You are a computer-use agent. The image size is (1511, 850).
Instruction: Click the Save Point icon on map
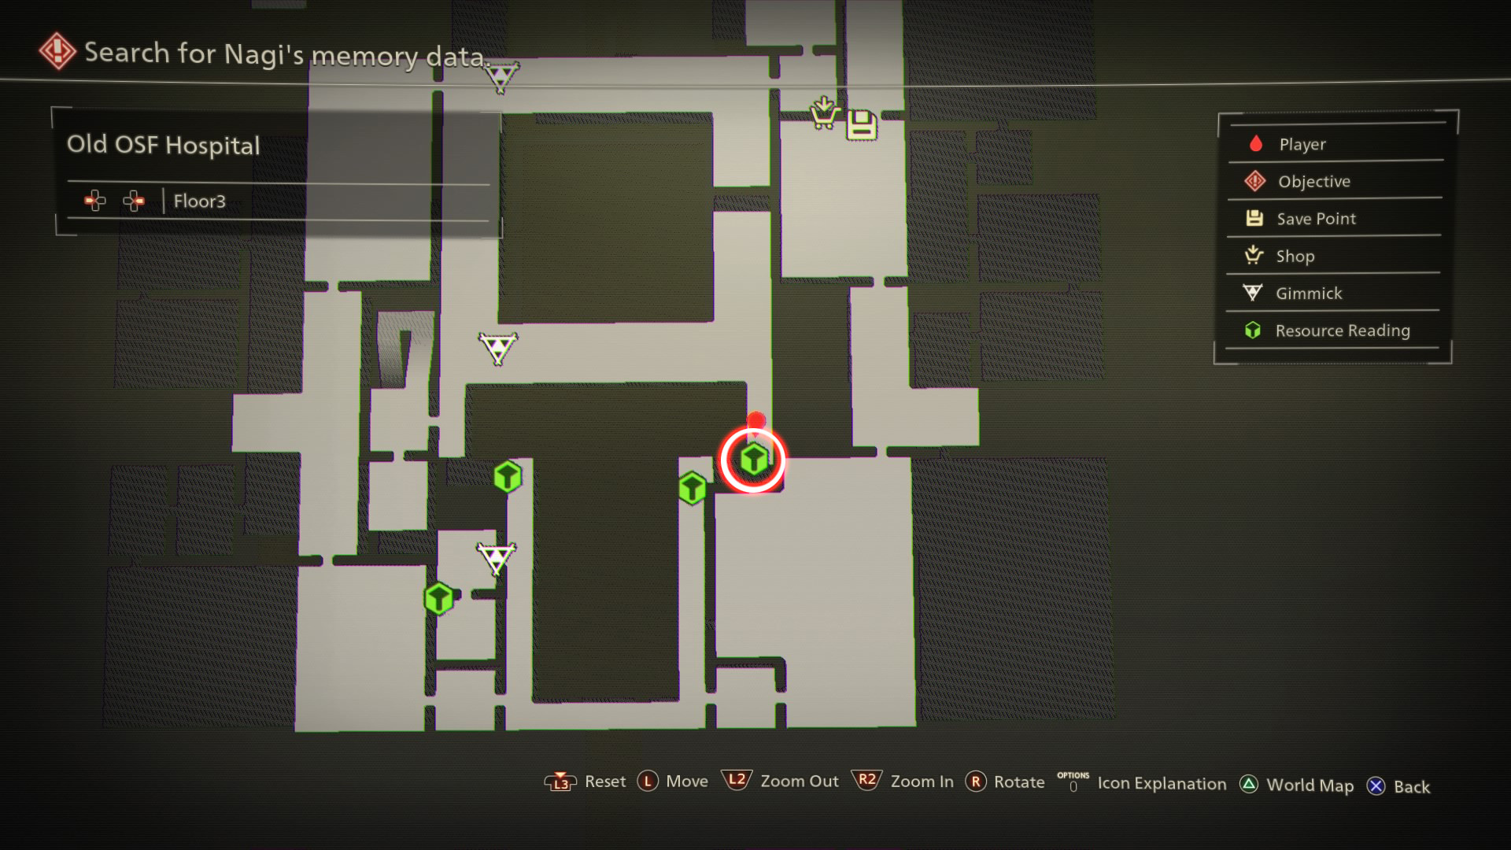click(863, 121)
